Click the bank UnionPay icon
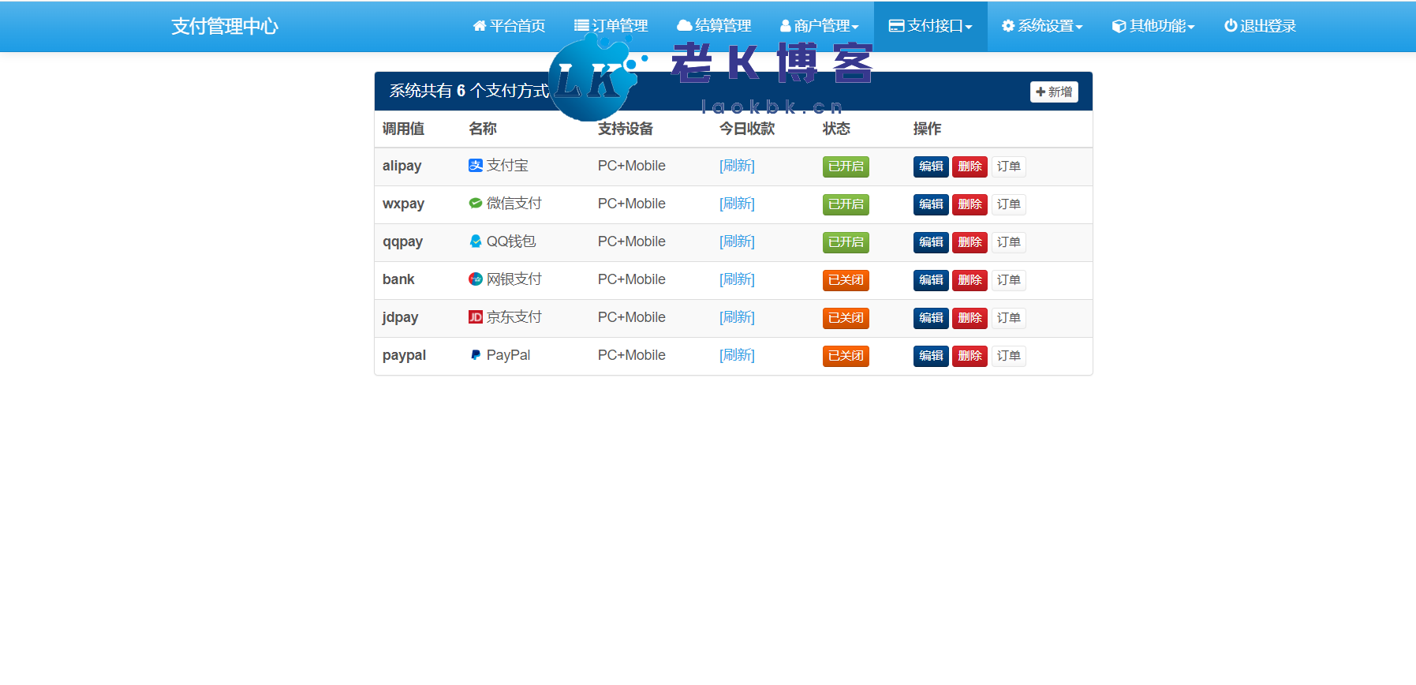The height and width of the screenshot is (685, 1416). (475, 279)
